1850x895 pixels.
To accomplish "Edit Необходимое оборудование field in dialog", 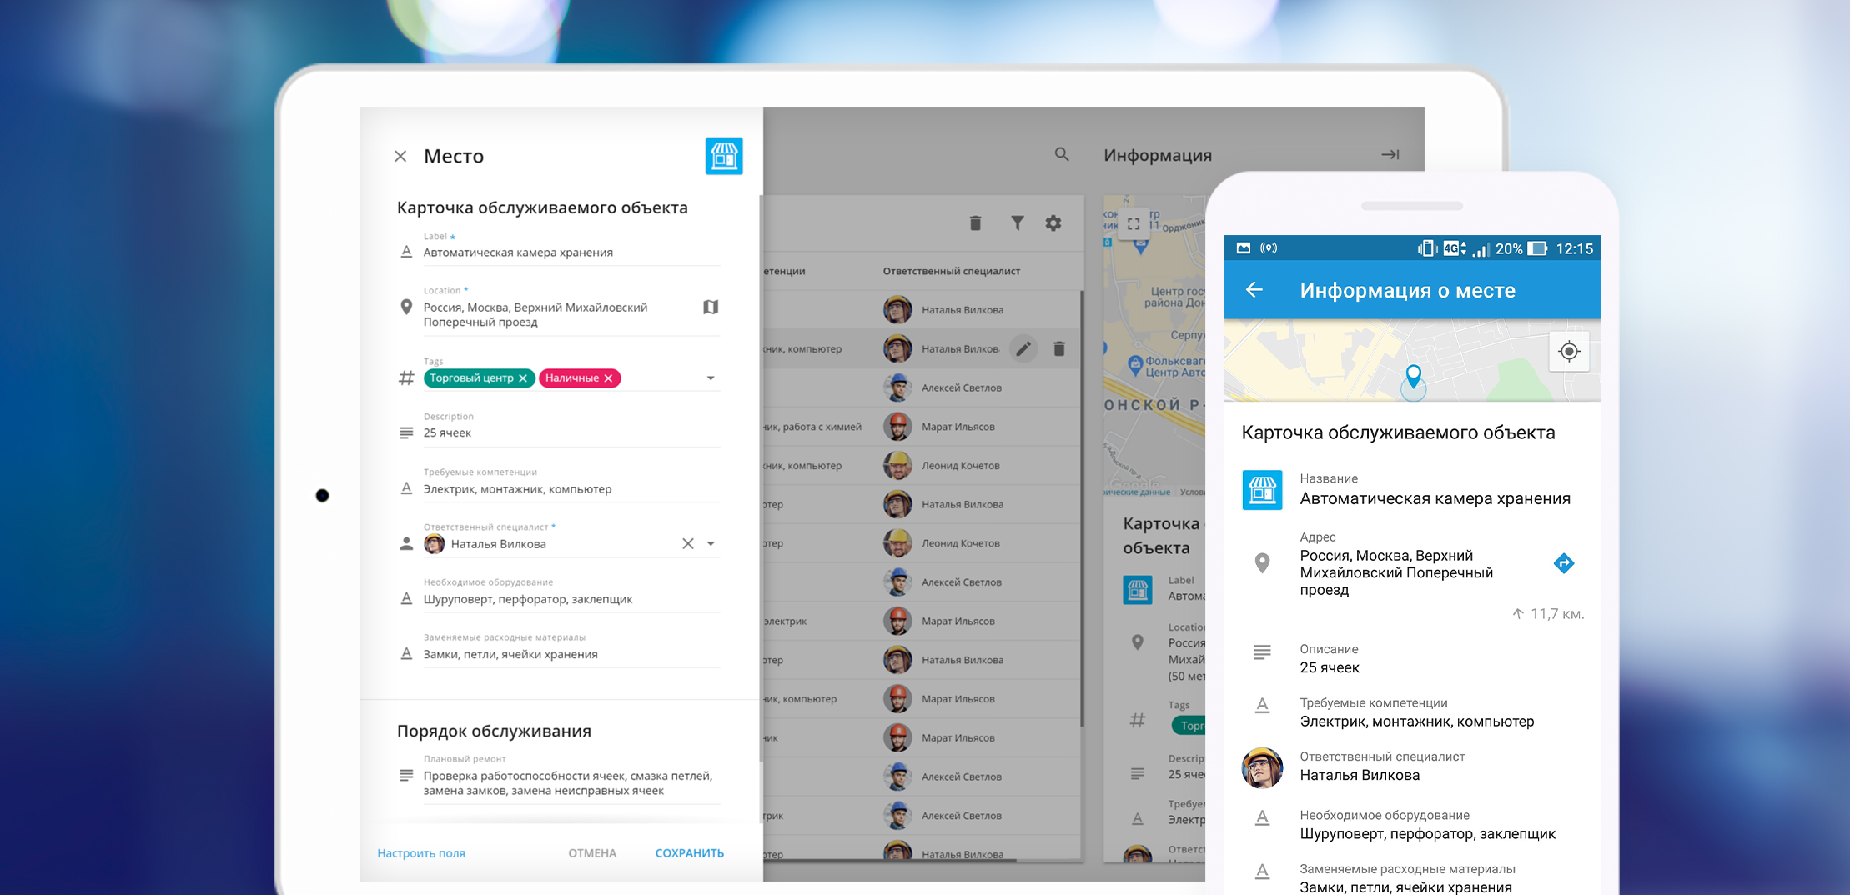I will [571, 599].
